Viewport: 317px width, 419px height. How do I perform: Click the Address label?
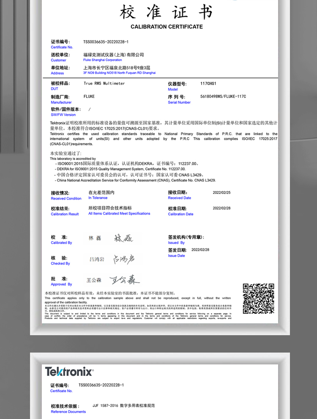pyautogui.click(x=57, y=73)
